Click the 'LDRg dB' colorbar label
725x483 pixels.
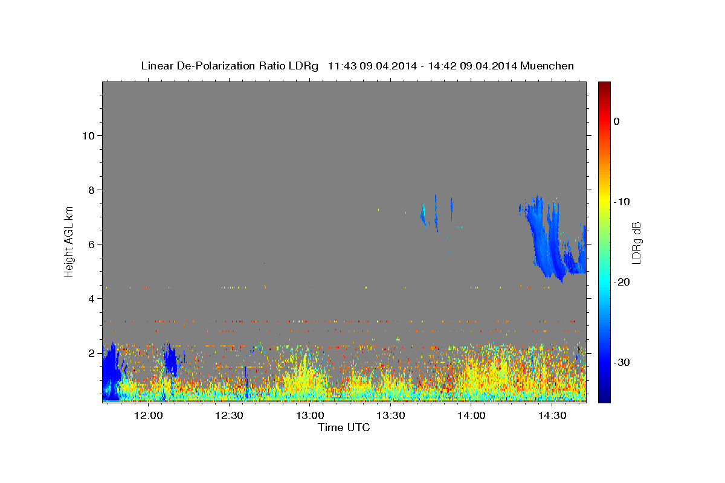pos(636,243)
